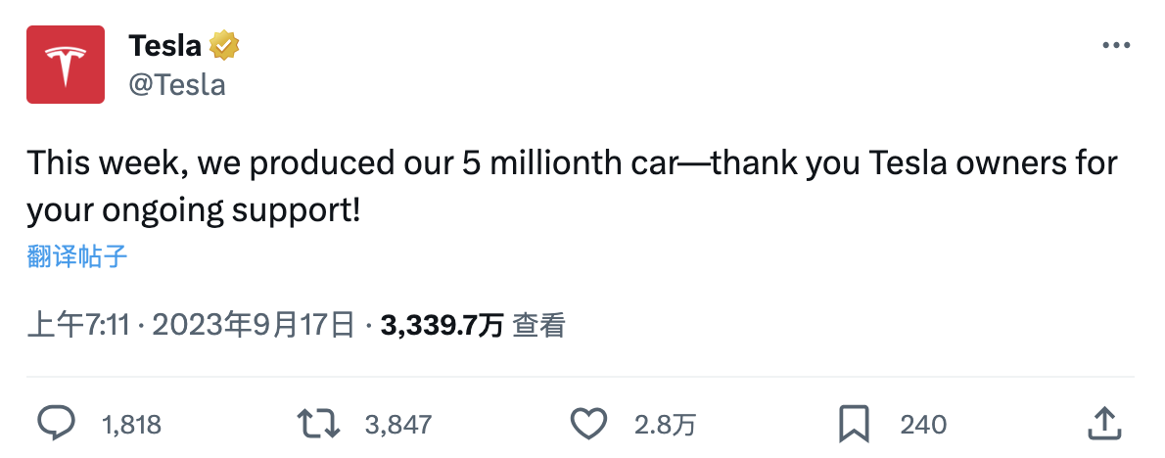1165x458 pixels.
Task: Click the 240 bookmarks count
Action: click(923, 425)
